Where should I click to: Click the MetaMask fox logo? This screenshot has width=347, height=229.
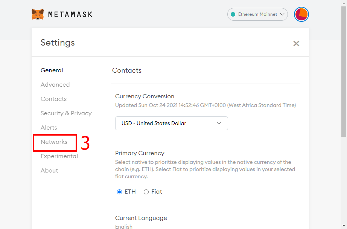pos(38,14)
